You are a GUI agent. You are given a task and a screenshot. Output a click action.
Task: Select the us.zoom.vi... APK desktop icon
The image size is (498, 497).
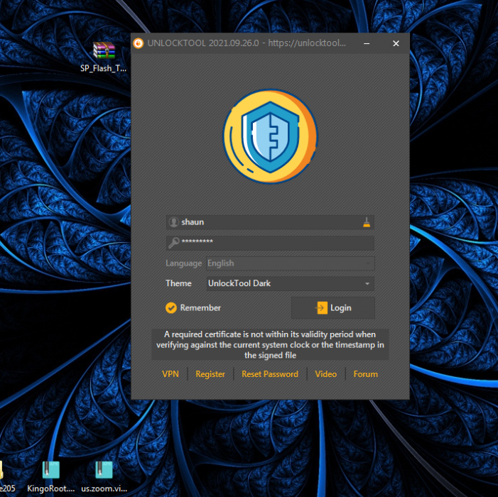[x=104, y=476]
